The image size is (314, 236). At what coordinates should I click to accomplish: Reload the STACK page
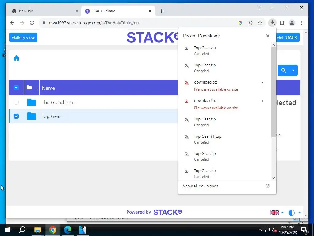32,23
